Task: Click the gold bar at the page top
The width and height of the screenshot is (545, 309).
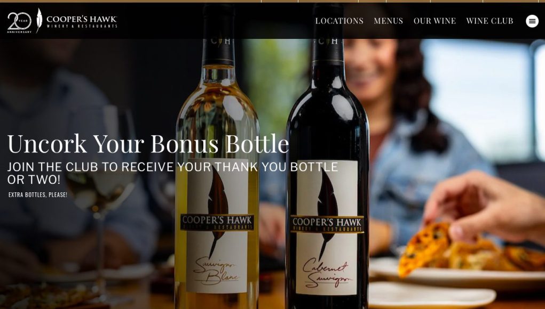Action: click(x=272, y=1)
